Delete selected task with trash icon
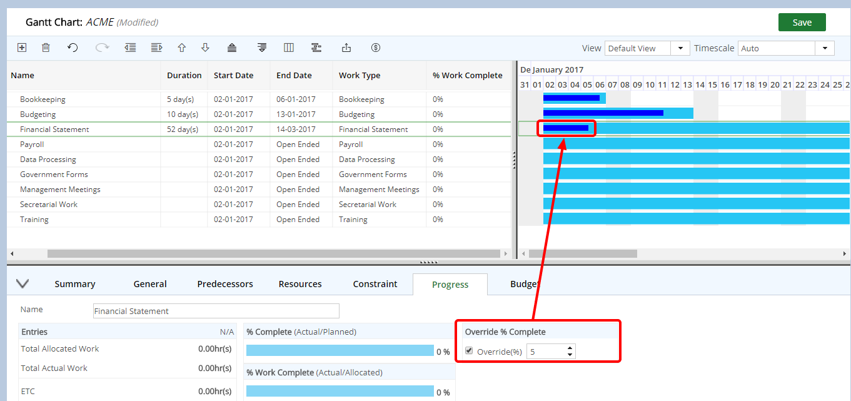This screenshot has height=401, width=851. tap(46, 48)
